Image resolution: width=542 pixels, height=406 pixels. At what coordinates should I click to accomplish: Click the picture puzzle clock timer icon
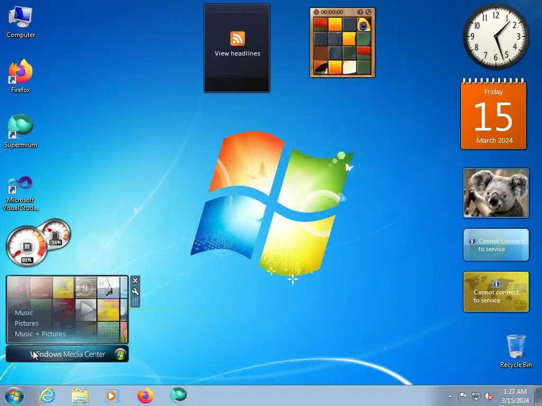[x=316, y=12]
